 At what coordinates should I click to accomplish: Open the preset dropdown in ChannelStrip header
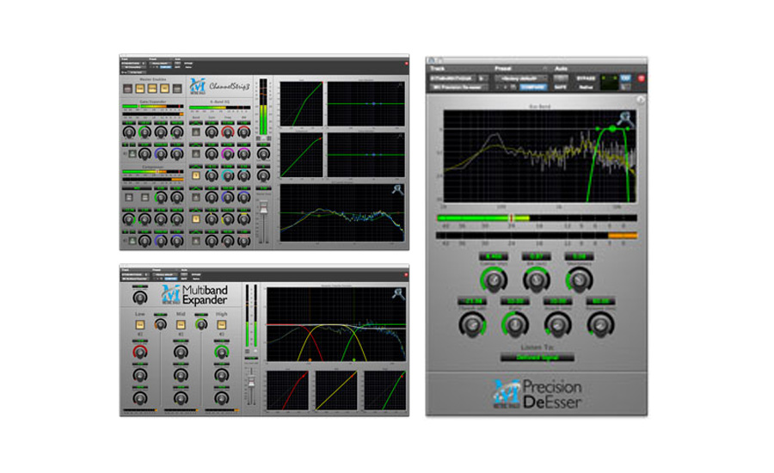coord(161,63)
